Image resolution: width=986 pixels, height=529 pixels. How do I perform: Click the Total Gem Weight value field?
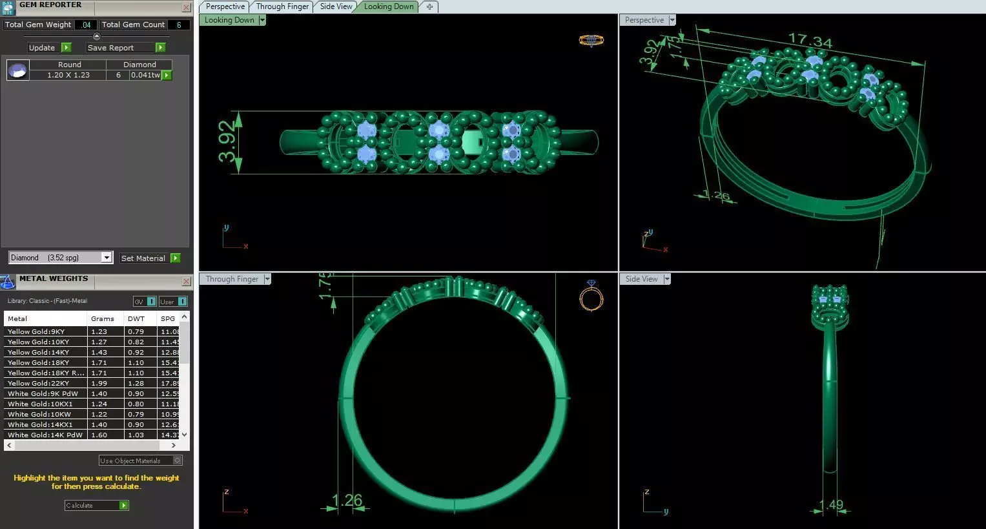(x=86, y=25)
